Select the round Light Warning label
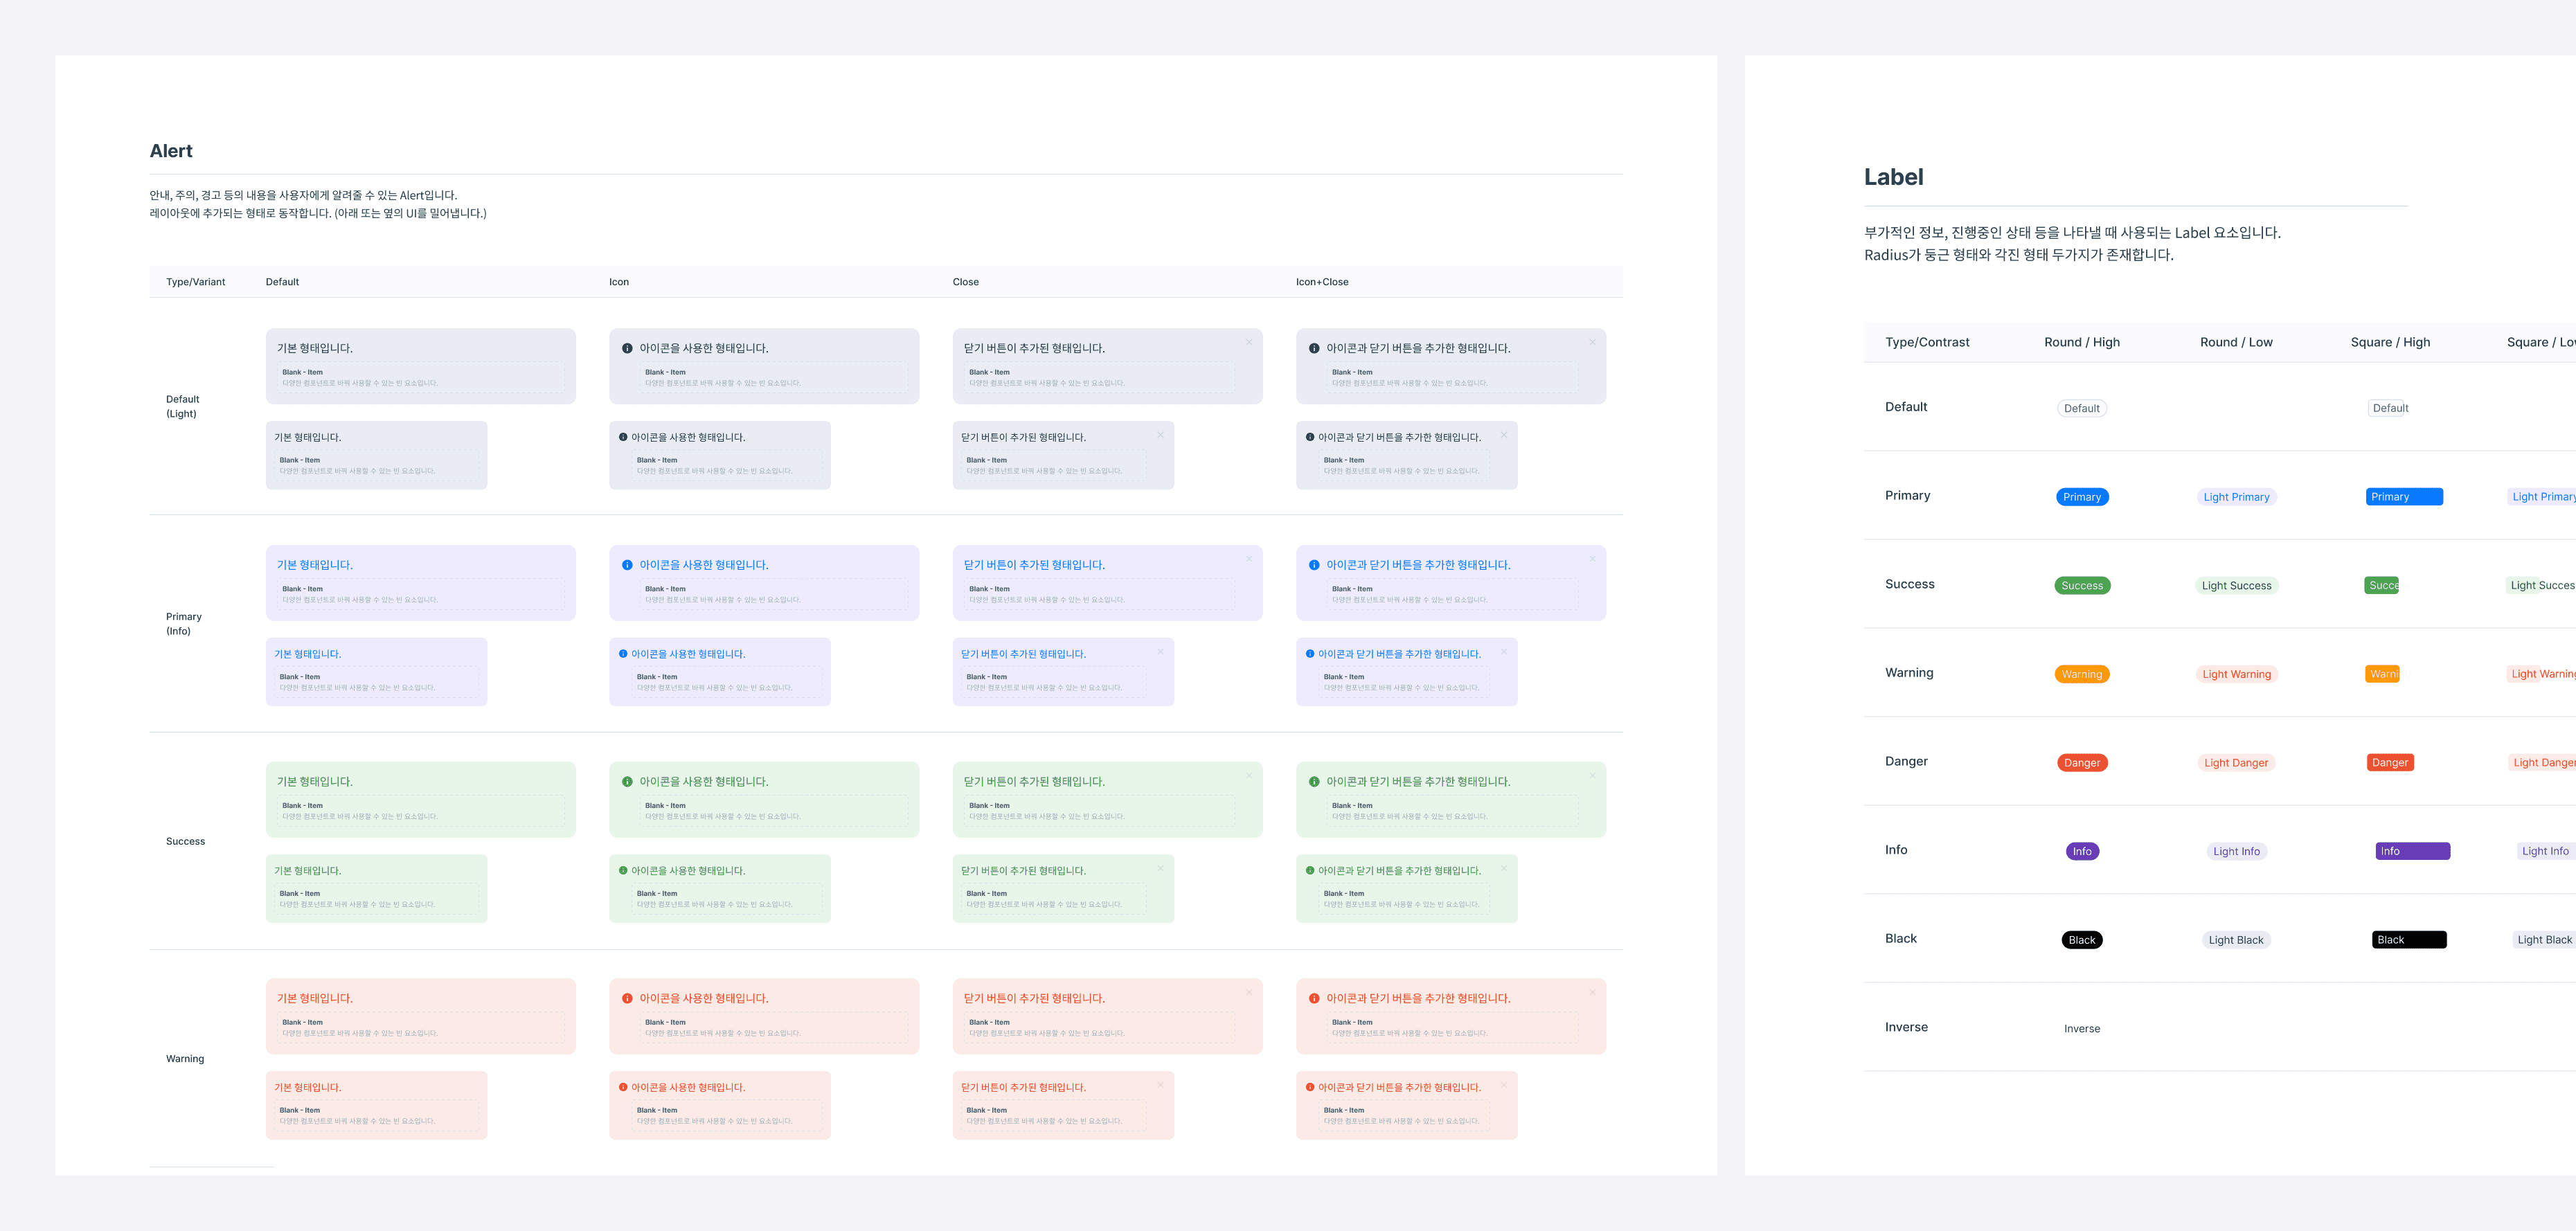The image size is (2576, 1231). click(x=2236, y=674)
